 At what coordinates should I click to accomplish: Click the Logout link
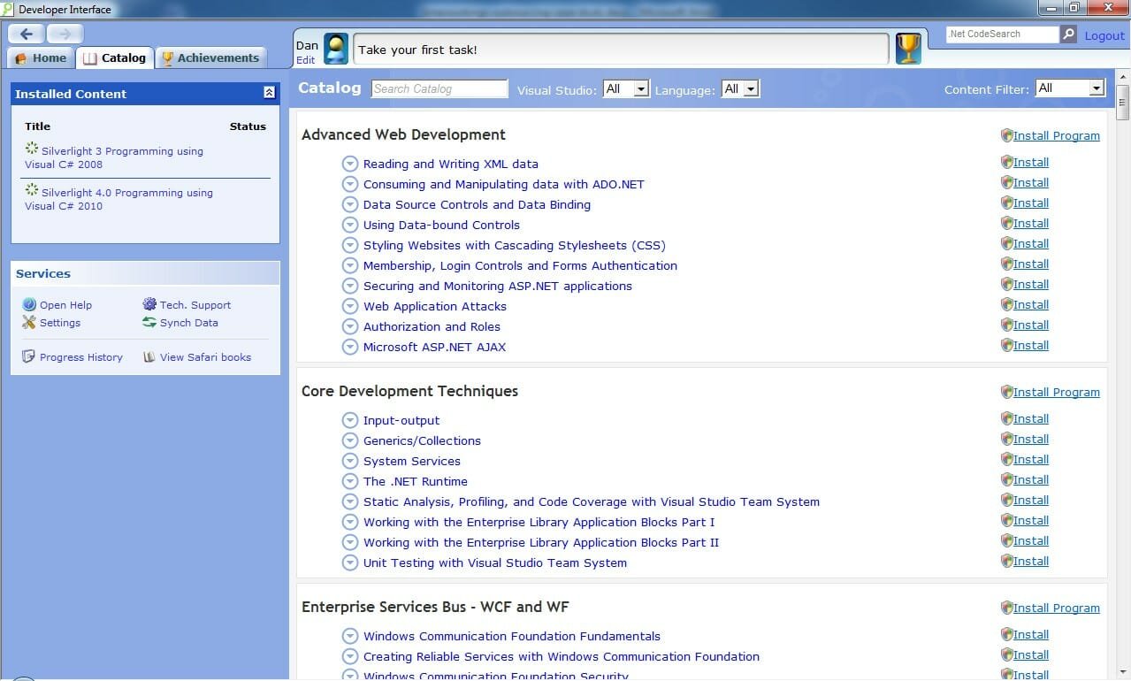(x=1104, y=35)
